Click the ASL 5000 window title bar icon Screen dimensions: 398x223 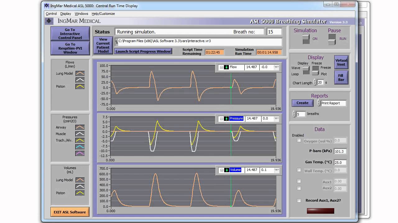click(x=47, y=6)
